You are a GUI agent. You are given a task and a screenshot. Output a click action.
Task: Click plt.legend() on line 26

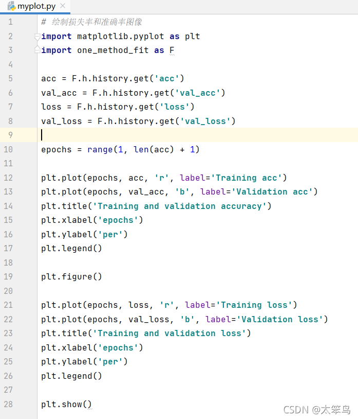coord(71,376)
